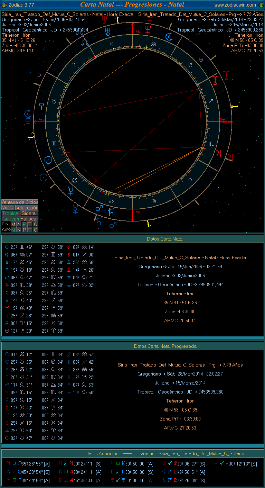
Task: Click the Aries sign in the zodiac ring
Action: click(x=75, y=65)
